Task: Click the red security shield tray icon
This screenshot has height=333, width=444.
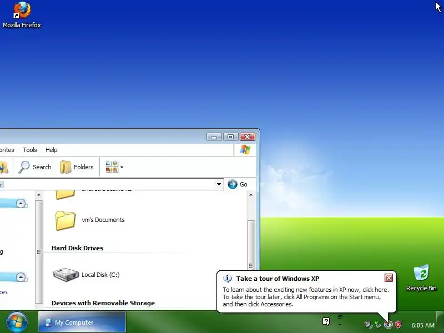Action: (398, 325)
